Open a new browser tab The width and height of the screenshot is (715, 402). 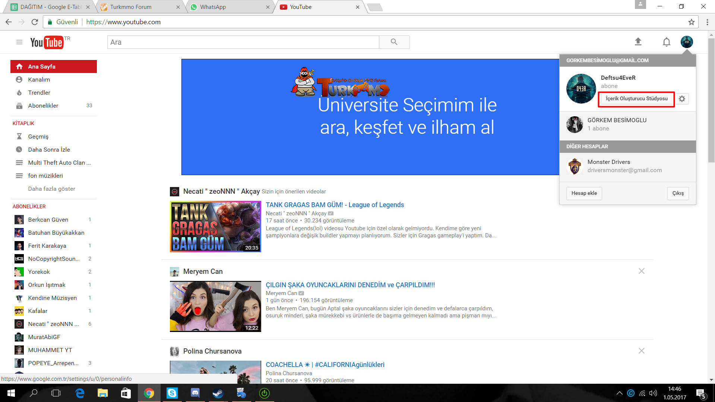pyautogui.click(x=375, y=7)
